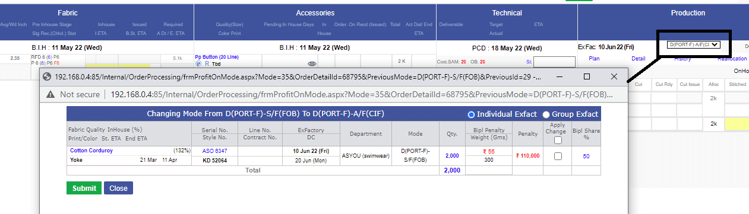Click the weight value 300

click(488, 160)
